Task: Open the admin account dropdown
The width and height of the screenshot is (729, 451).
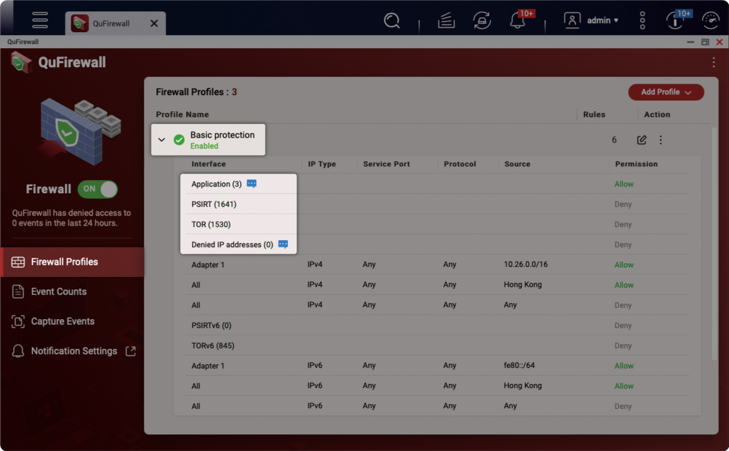Action: pos(602,20)
